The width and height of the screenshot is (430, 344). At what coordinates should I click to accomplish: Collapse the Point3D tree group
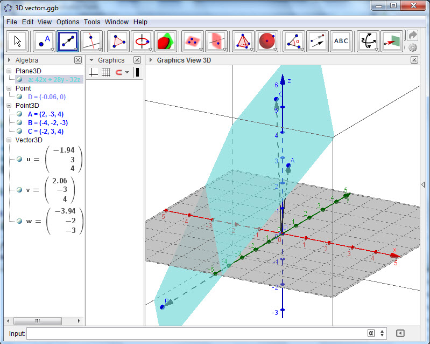point(9,106)
